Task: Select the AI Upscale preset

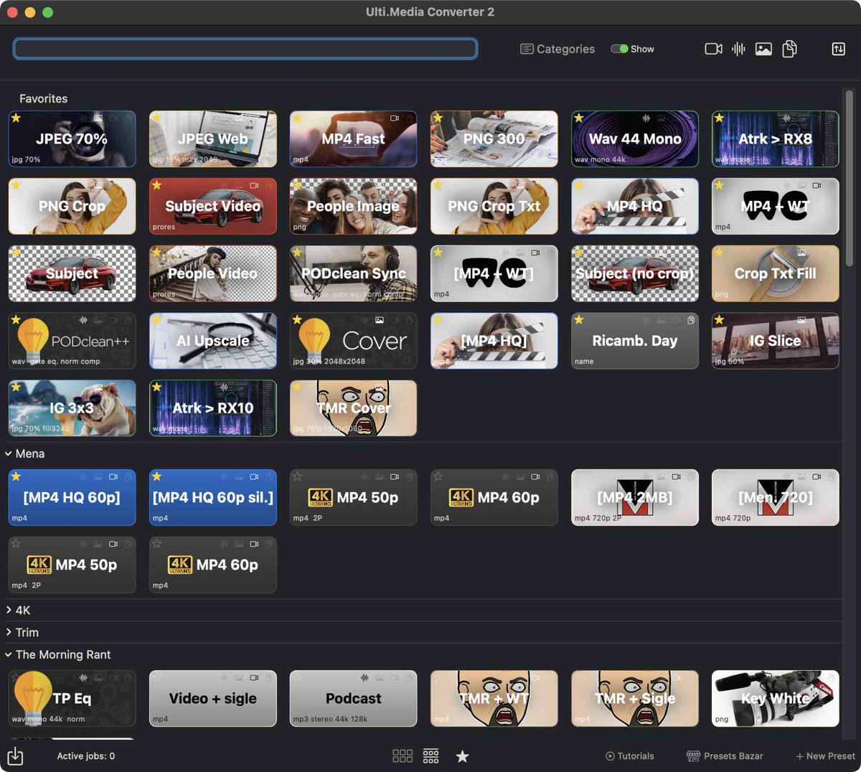Action: tap(213, 341)
